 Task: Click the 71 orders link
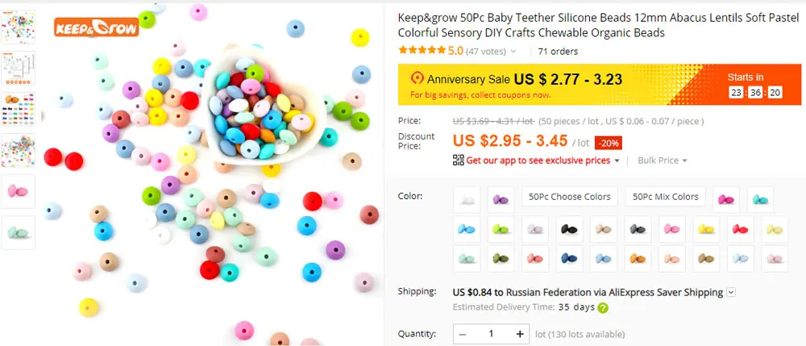[558, 52]
